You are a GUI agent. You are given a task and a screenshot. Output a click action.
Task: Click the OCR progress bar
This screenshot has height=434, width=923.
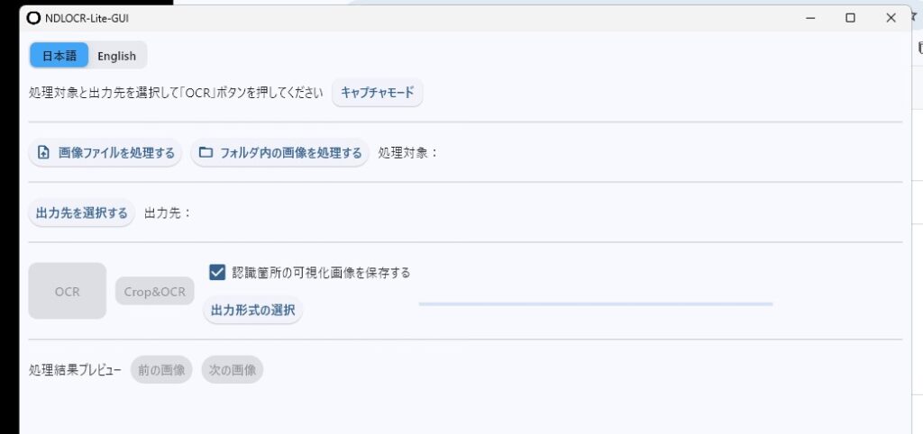(595, 304)
